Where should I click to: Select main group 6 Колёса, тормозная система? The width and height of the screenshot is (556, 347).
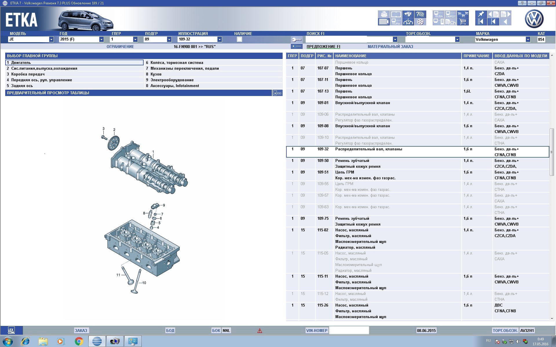pyautogui.click(x=177, y=62)
